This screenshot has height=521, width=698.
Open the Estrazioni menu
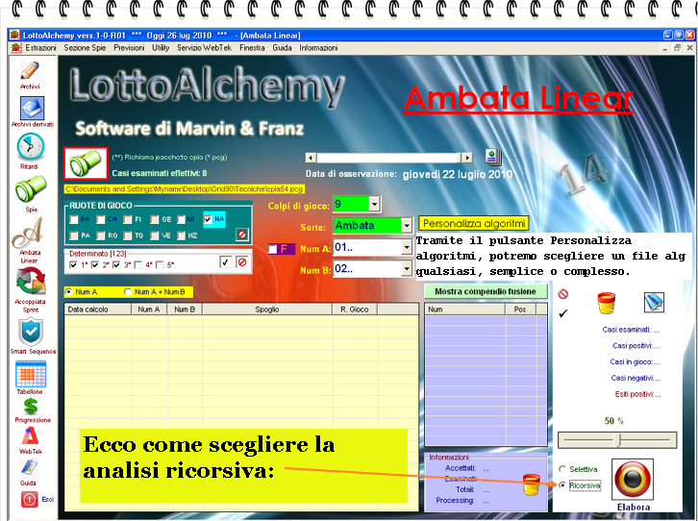(x=40, y=48)
